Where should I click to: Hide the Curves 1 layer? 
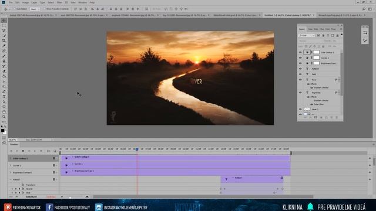coord(300,57)
